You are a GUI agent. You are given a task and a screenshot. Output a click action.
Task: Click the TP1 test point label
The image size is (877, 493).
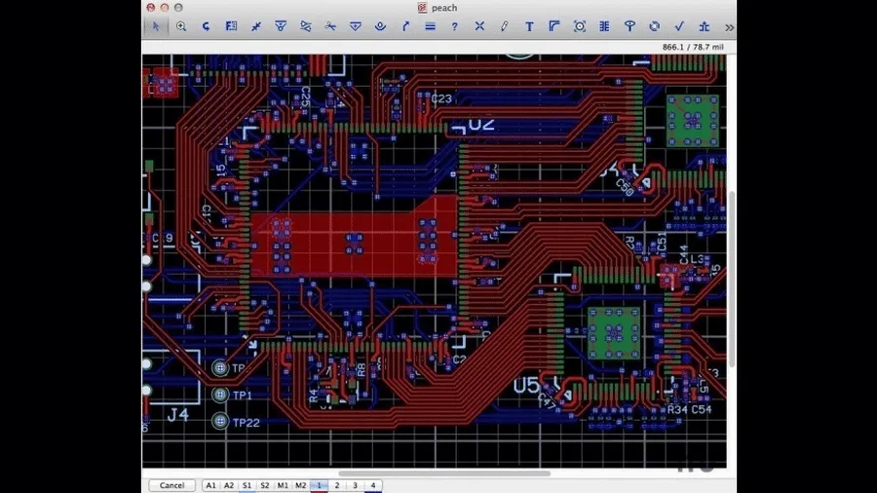[x=243, y=396]
